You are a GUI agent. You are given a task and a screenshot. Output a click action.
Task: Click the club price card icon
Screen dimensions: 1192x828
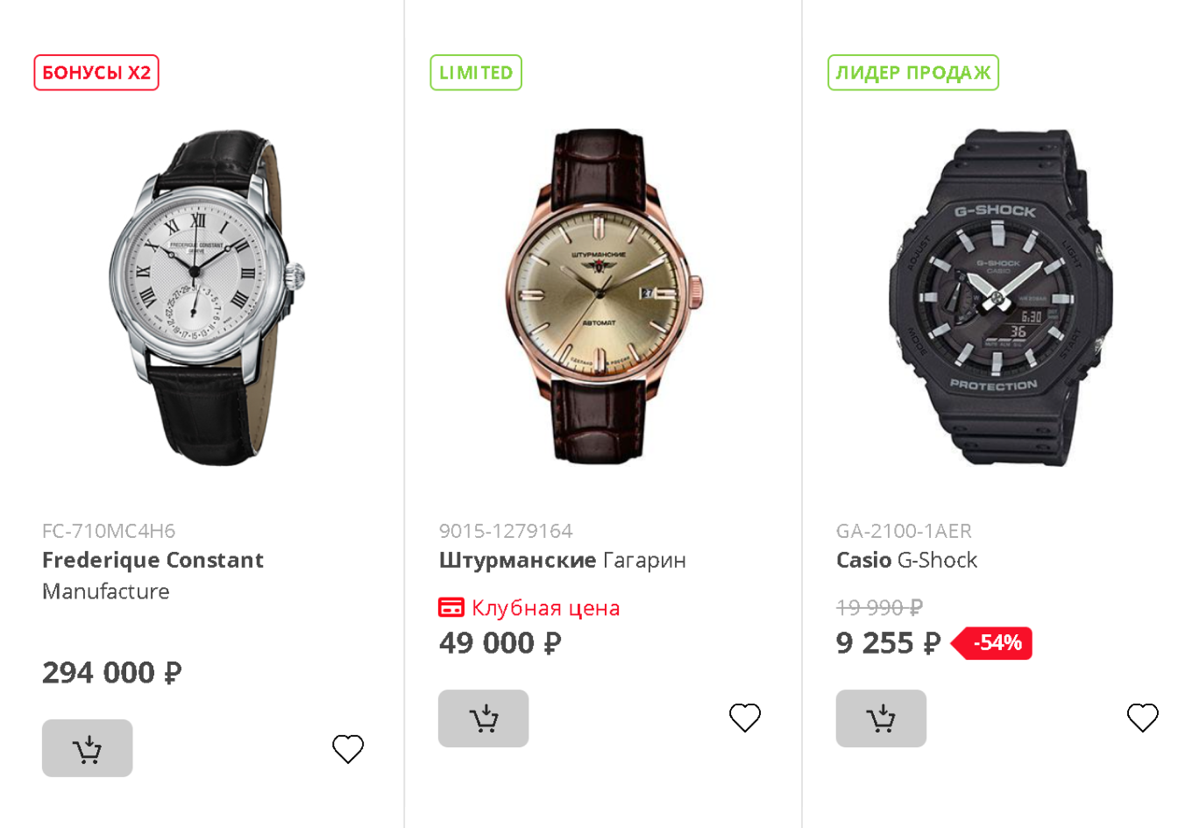point(451,607)
